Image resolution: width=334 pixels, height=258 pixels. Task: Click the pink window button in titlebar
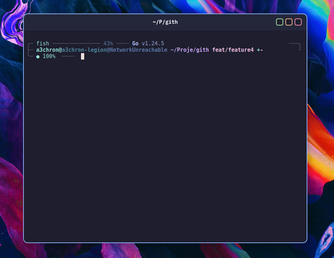[298, 22]
